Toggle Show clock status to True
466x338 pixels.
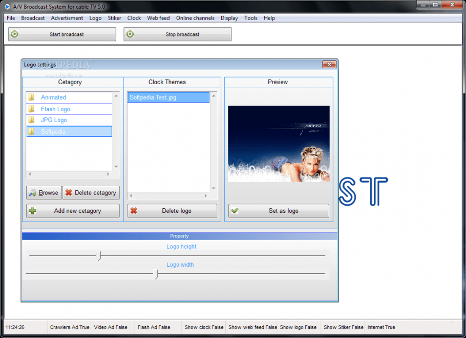coord(203,327)
